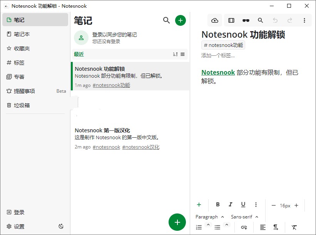Image resolution: width=316 pixels, height=235 pixels.
Task: Search notes with magnifier in list header
Action: (x=166, y=20)
